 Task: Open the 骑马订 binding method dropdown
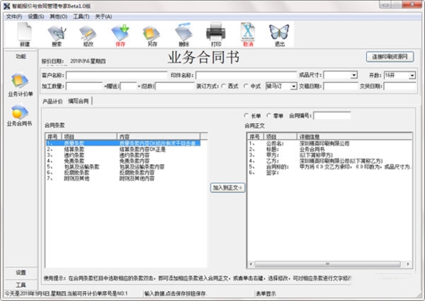tap(293, 87)
